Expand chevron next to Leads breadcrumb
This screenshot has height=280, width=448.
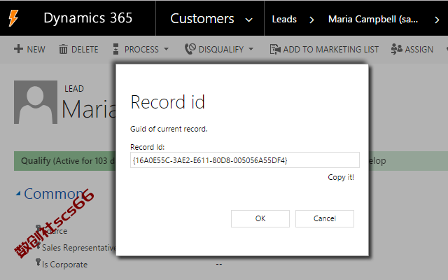pos(311,20)
